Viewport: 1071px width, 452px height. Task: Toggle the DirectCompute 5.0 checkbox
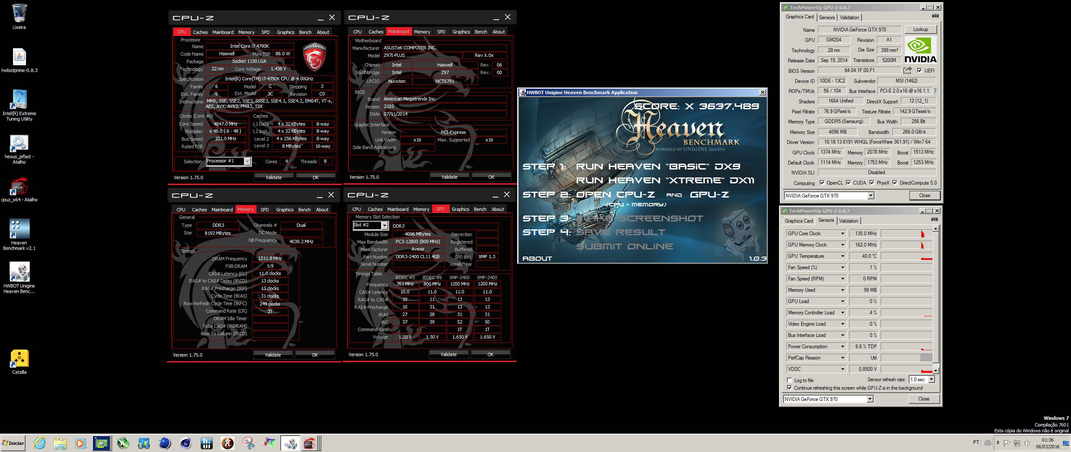pos(895,182)
